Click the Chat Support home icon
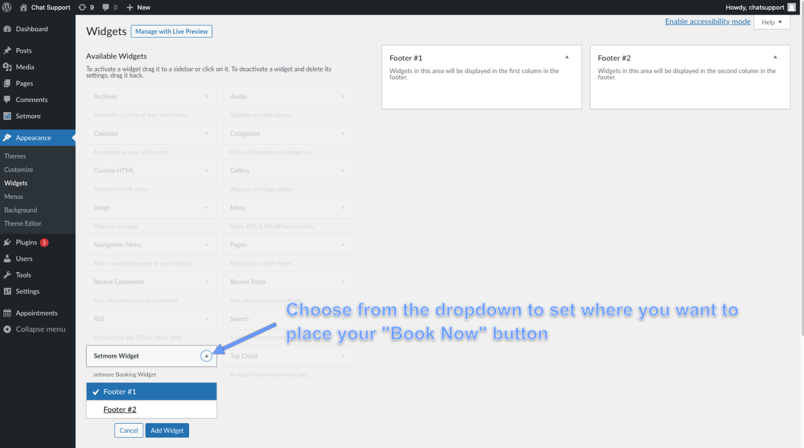 pyautogui.click(x=23, y=7)
